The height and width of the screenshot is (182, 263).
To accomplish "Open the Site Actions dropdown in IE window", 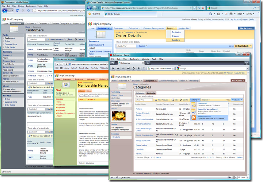I will [246, 28].
